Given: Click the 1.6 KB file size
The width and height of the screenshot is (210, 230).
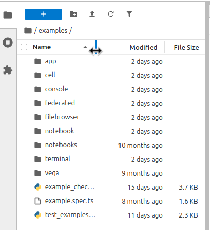Looking at the screenshot, I should point(188,202).
